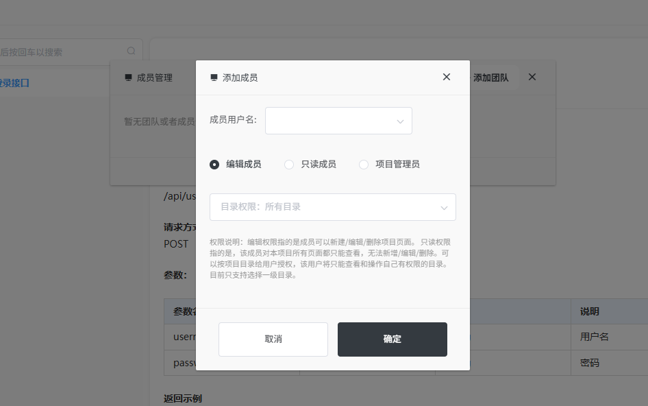Click the 权限说明 description paragraph
Image resolution: width=648 pixels, height=406 pixels.
point(330,259)
